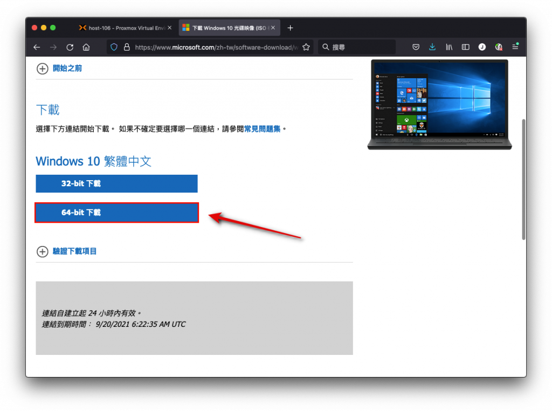Click the page vertical scrollbar thumb

523,180
